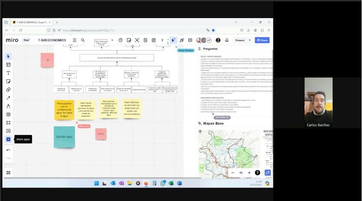Click the T-SUB ECONOMICO board title

pyautogui.click(x=52, y=40)
